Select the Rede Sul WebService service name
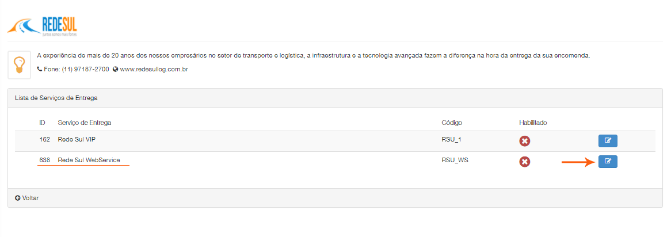The width and height of the screenshot is (671, 237). coord(89,160)
